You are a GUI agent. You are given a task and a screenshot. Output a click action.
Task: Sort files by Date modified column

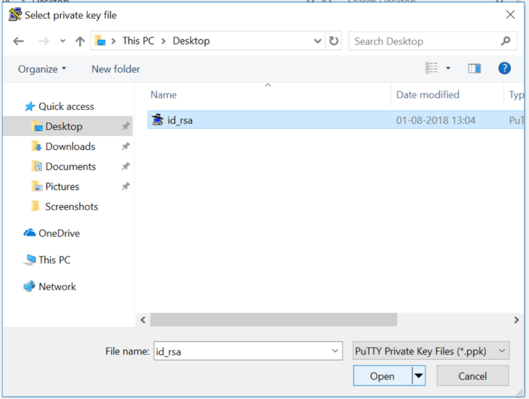coord(428,95)
